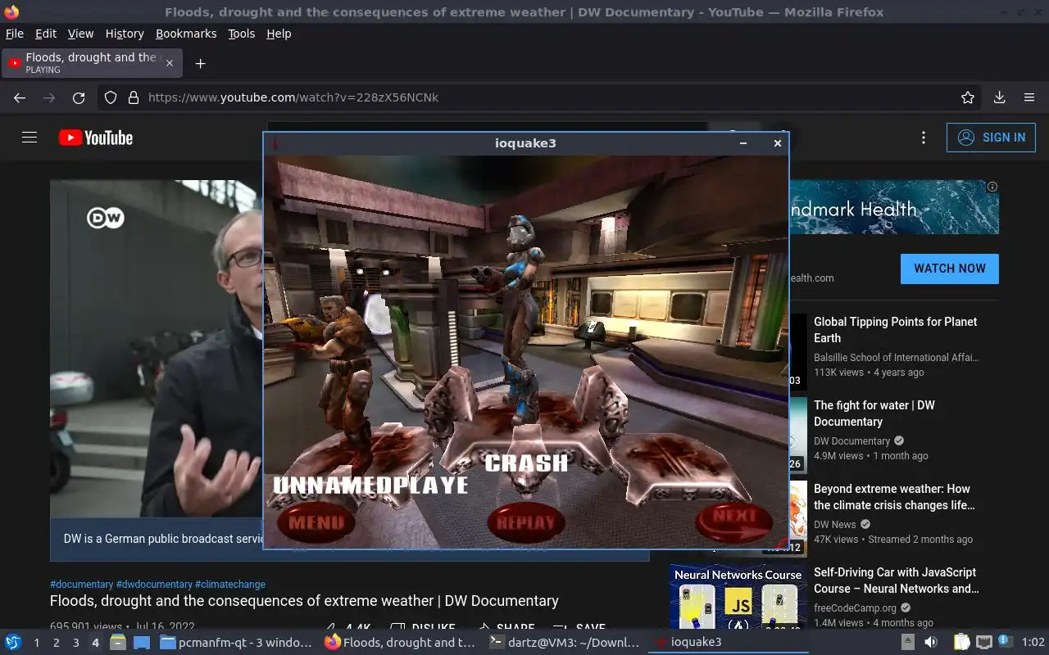The height and width of the screenshot is (655, 1049).
Task: Click the ad info icon on banner
Action: click(992, 187)
